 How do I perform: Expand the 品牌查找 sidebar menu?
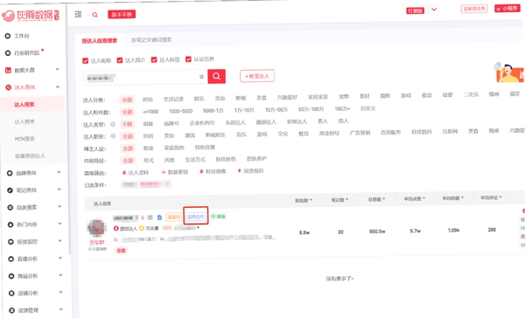(x=59, y=172)
